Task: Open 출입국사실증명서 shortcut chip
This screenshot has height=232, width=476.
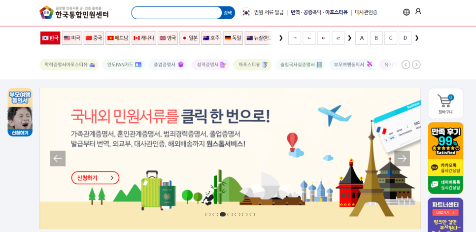Action: click(x=300, y=65)
